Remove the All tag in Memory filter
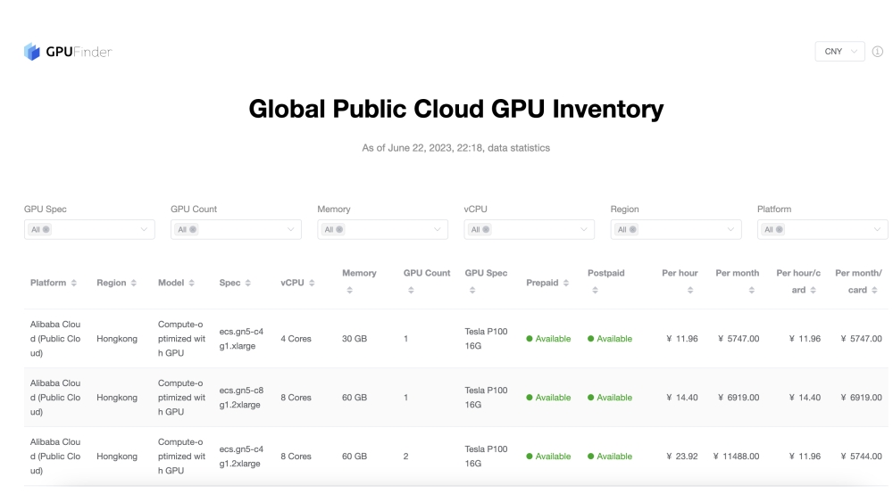 339,230
